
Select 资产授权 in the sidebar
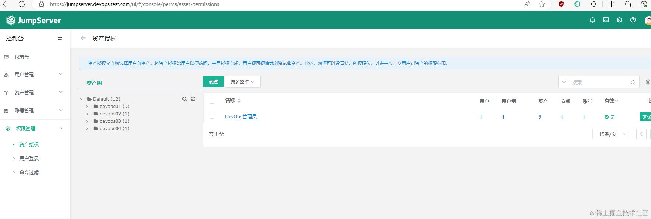pyautogui.click(x=29, y=144)
